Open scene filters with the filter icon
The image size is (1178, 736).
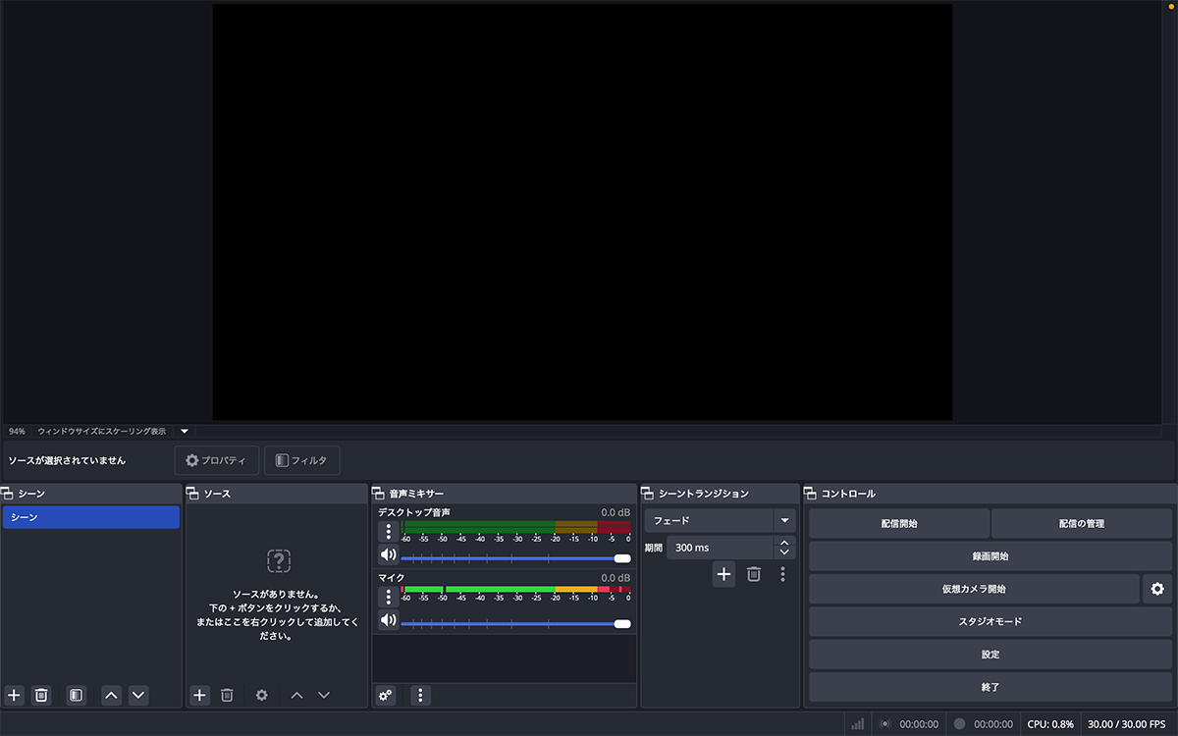click(76, 695)
